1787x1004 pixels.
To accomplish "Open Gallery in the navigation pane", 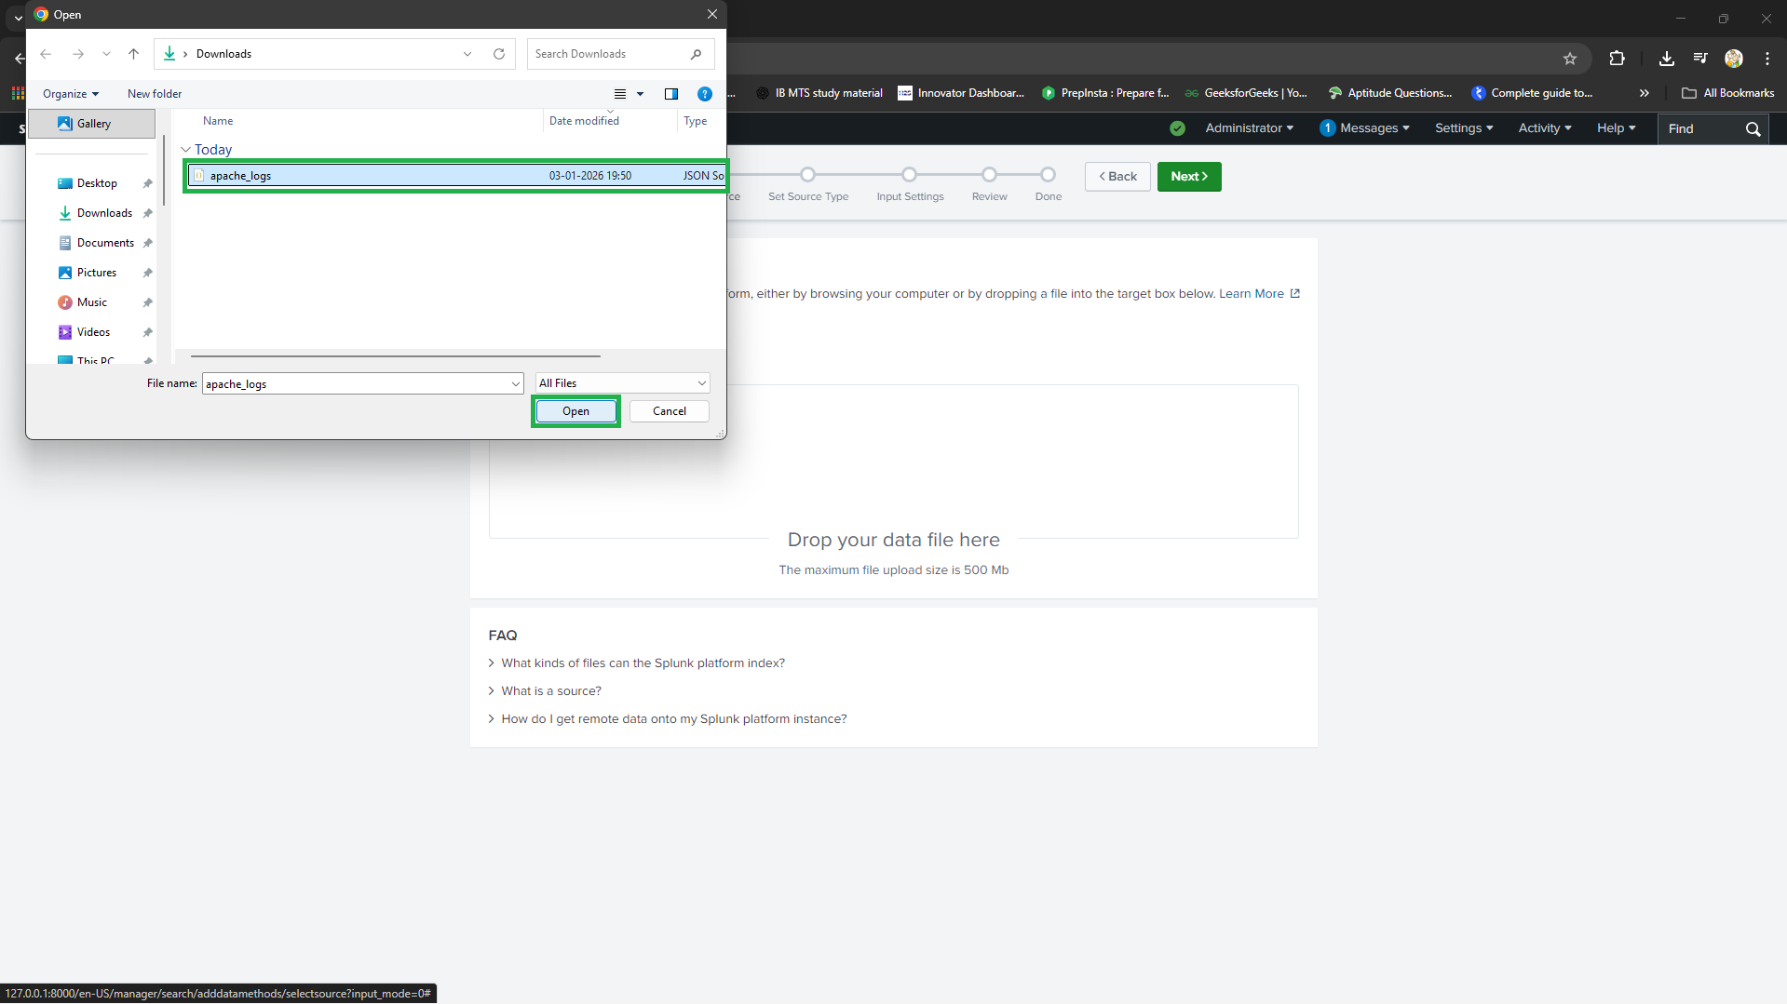I will pyautogui.click(x=92, y=124).
